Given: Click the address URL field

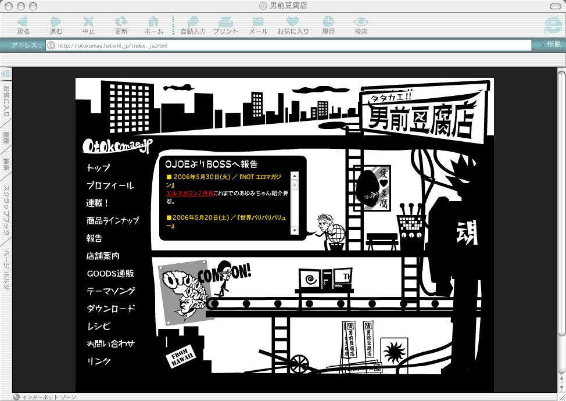Looking at the screenshot, I should (291, 45).
